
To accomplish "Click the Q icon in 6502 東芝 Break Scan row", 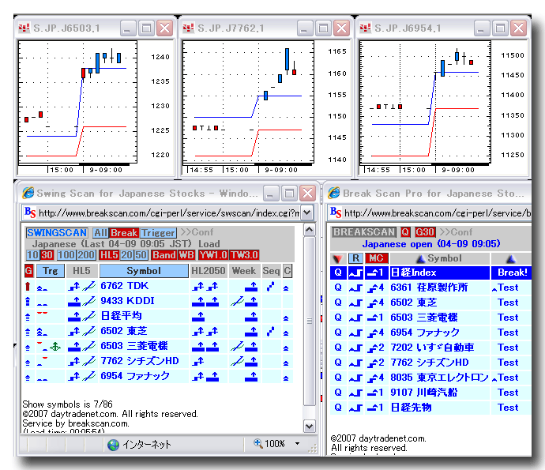I will click(338, 303).
